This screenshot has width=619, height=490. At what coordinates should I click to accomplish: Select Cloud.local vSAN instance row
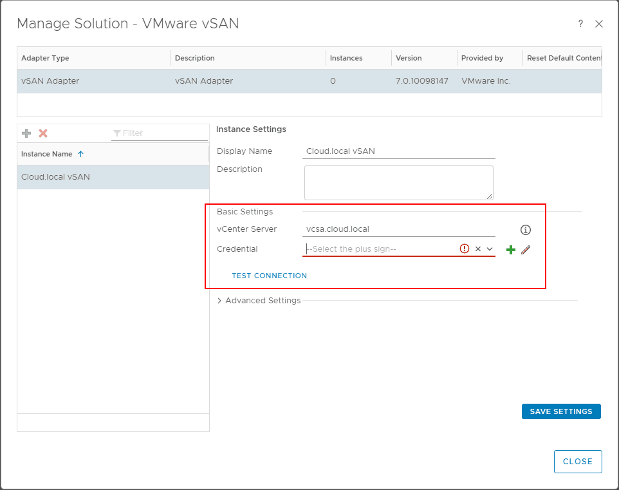tap(113, 177)
